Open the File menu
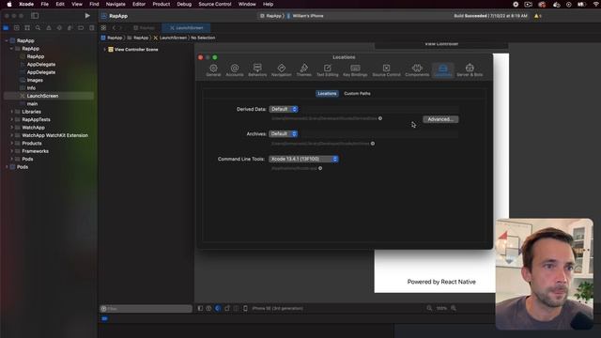 tap(44, 4)
